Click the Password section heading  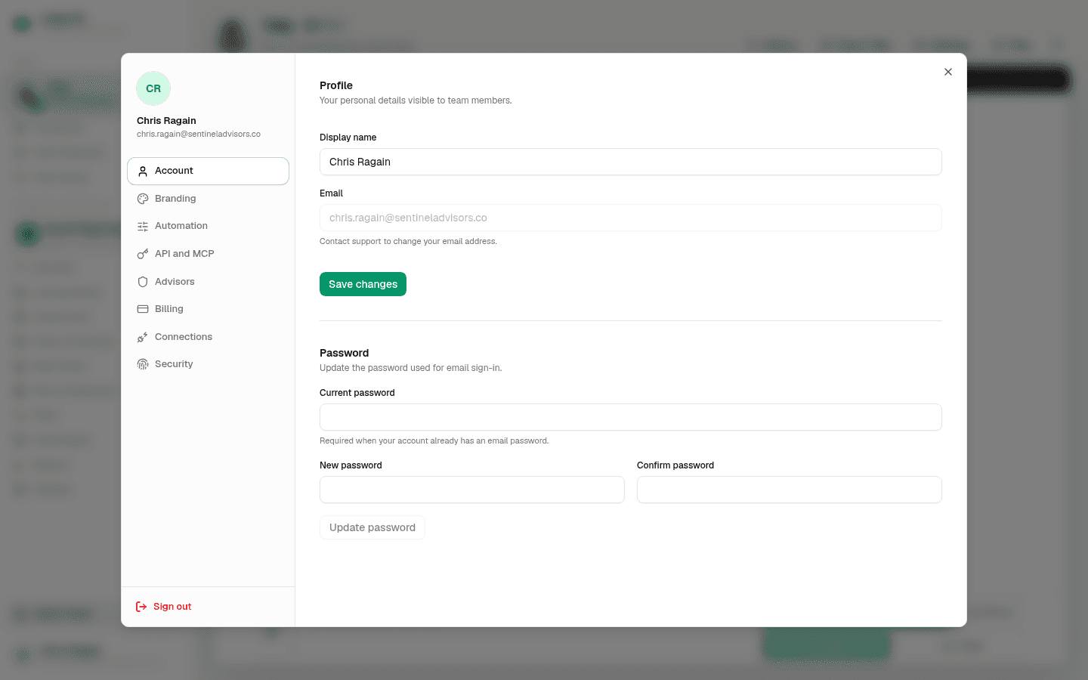coord(345,353)
